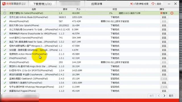Install Color Splash app
This screenshot has width=182, height=102.
tap(164, 25)
